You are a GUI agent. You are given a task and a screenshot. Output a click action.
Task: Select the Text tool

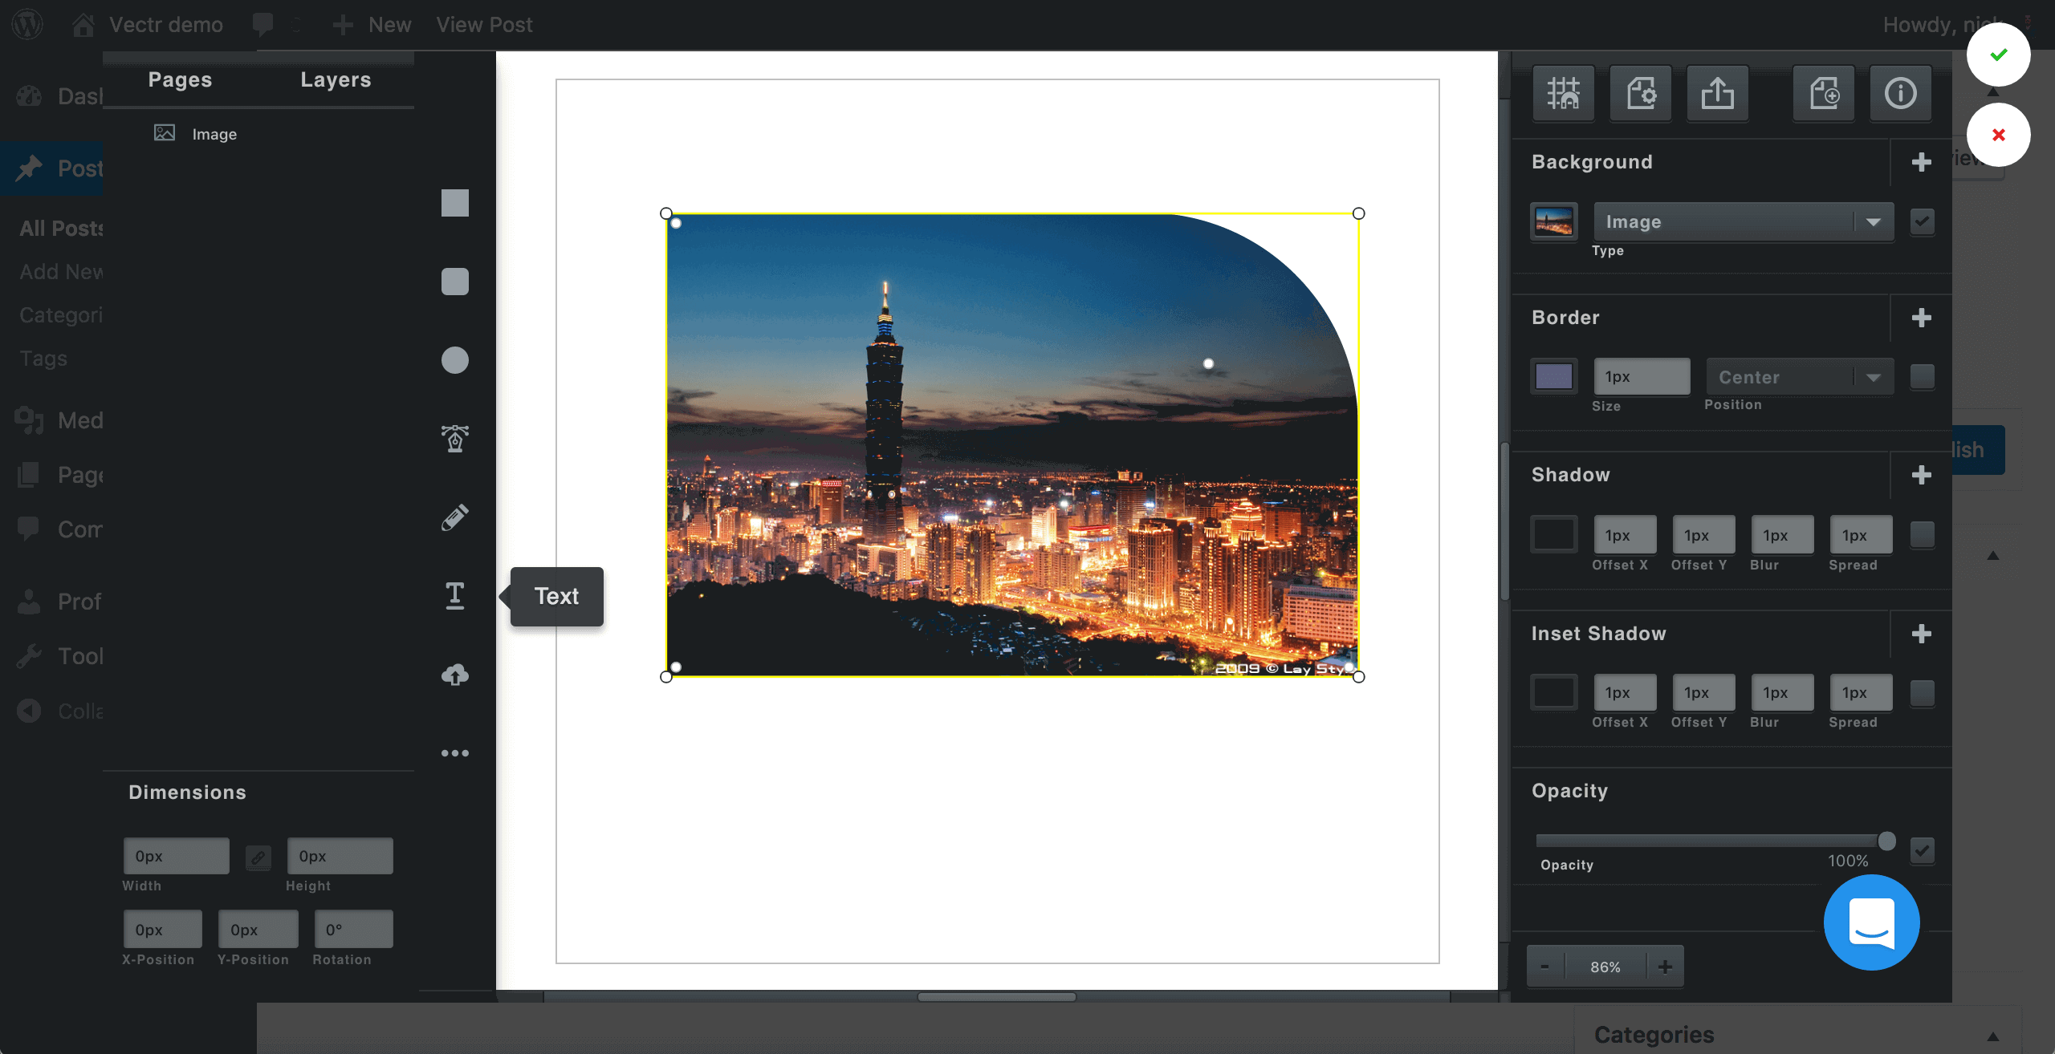[455, 596]
